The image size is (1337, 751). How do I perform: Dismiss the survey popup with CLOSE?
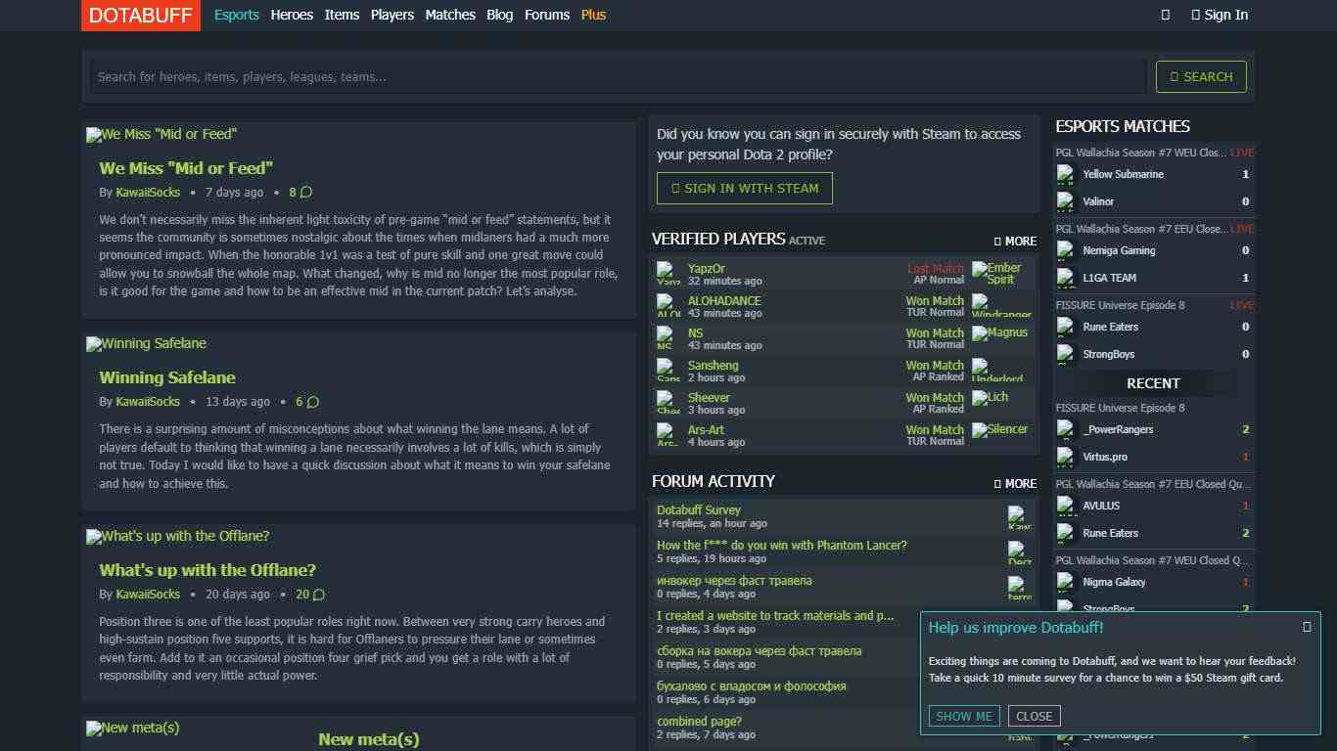1034,716
